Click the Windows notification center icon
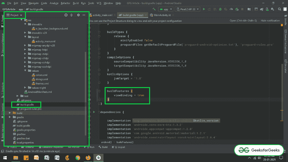Image resolution: width=288 pixels, height=162 pixels. [281, 158]
